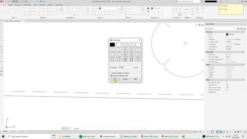The image size is (247, 139).
Task: Open the Annotate ribbon tab
Action: pyautogui.click(x=18, y=5)
